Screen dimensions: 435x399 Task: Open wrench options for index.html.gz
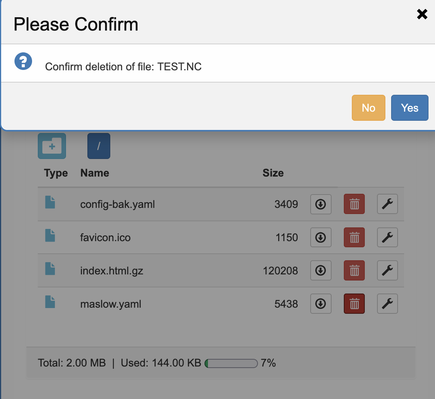point(387,271)
